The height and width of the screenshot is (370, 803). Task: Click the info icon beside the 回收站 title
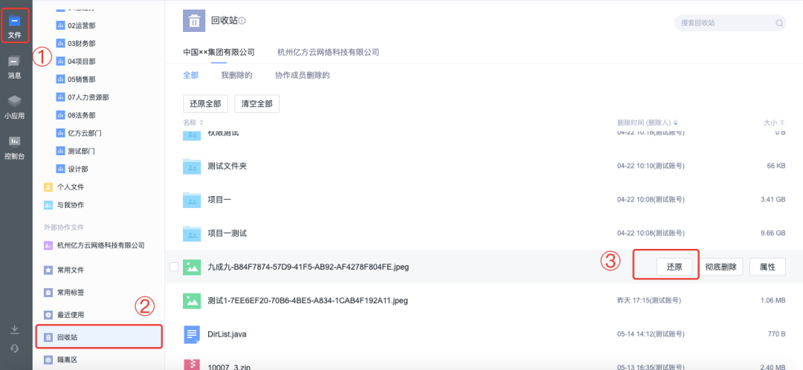(242, 21)
